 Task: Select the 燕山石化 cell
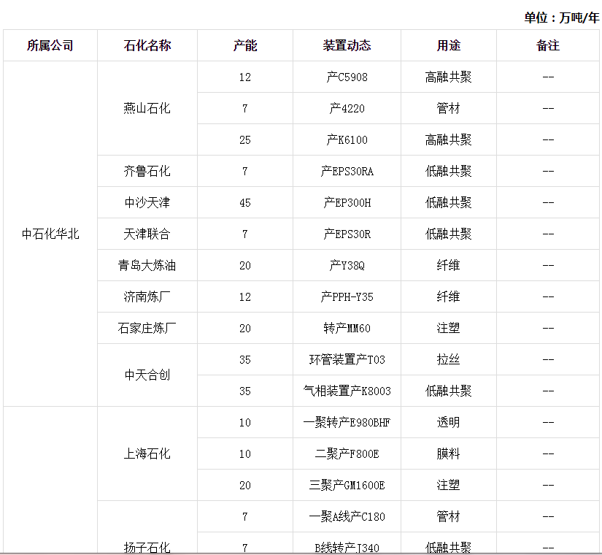click(147, 108)
